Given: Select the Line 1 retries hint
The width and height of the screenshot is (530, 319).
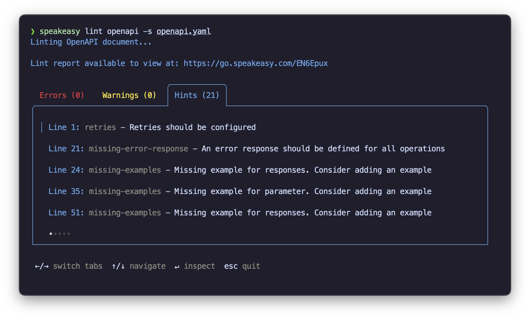Looking at the screenshot, I should tap(152, 127).
